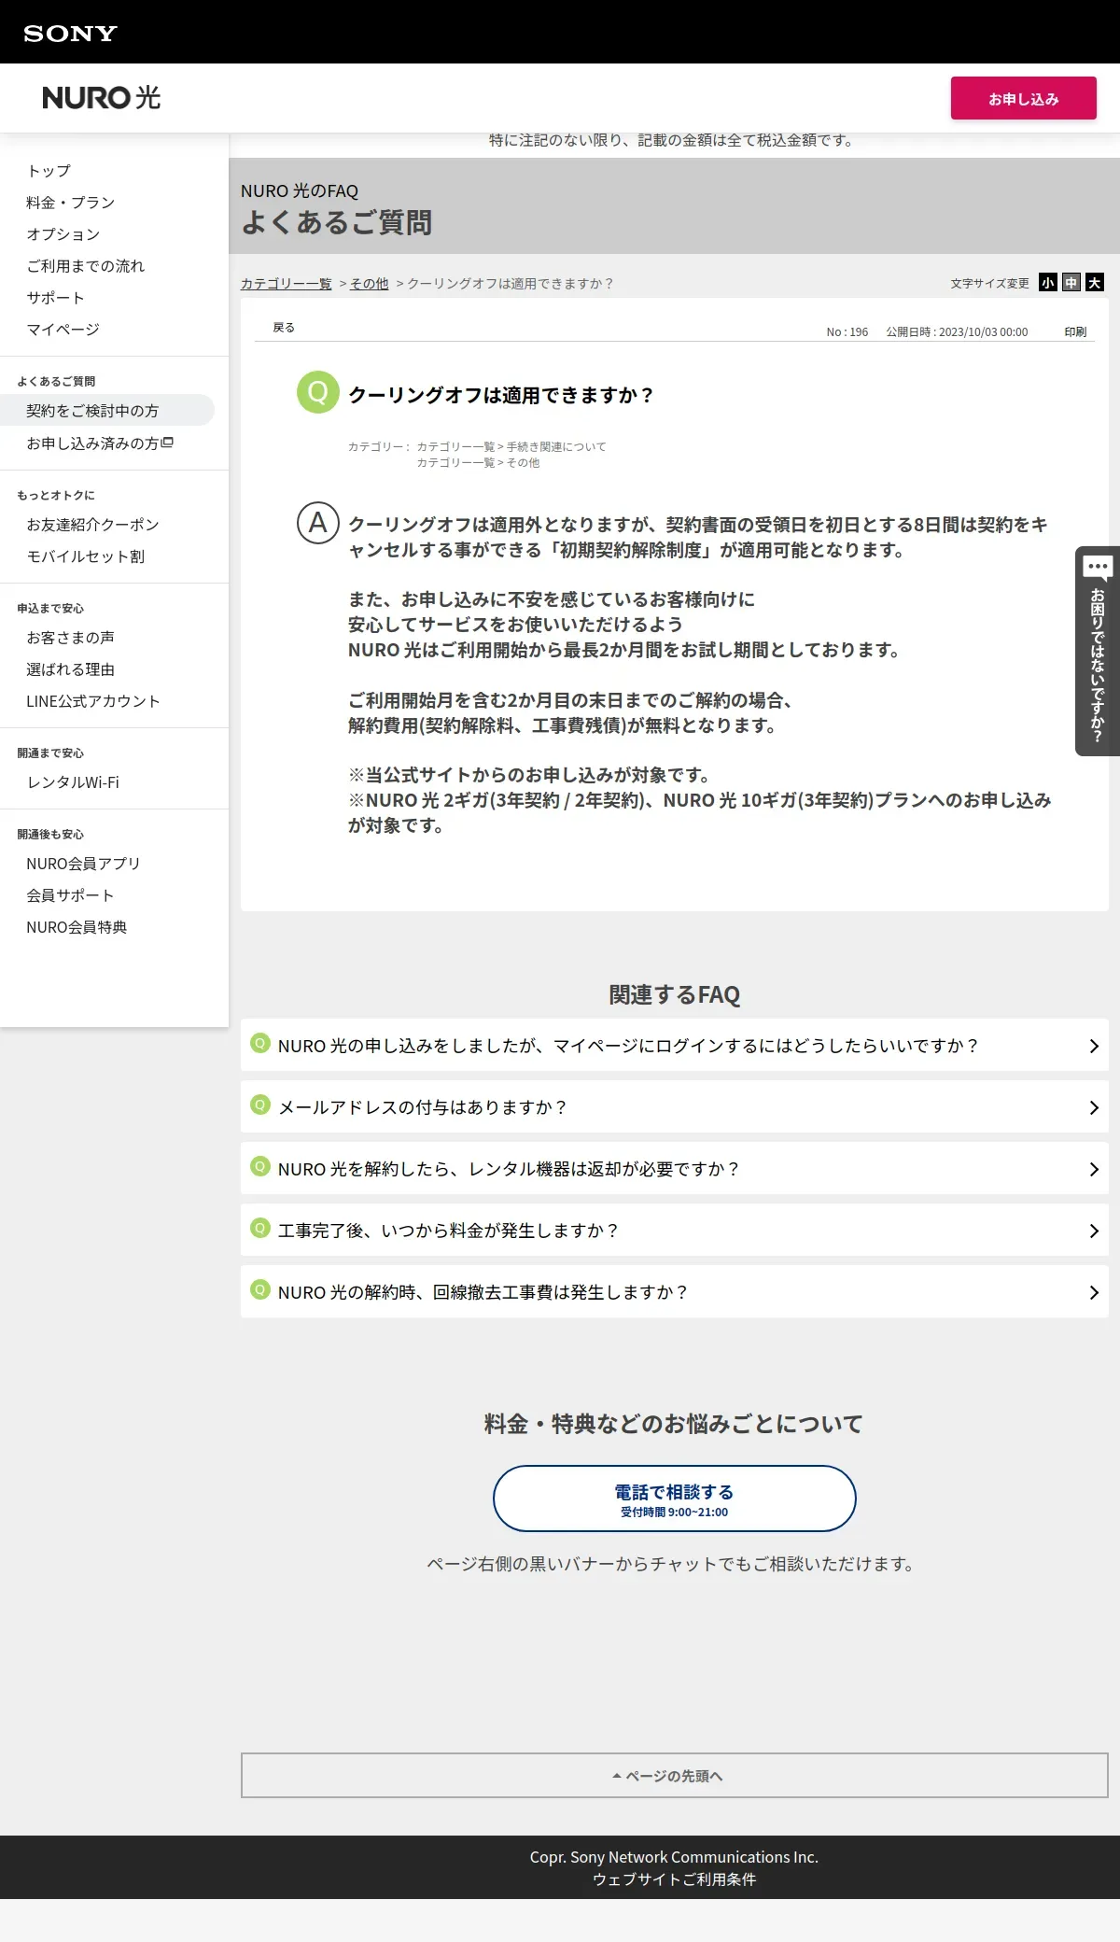Screen dimensions: 1120x1942
Task: Go to お客さまの声 page
Action: pos(71,638)
